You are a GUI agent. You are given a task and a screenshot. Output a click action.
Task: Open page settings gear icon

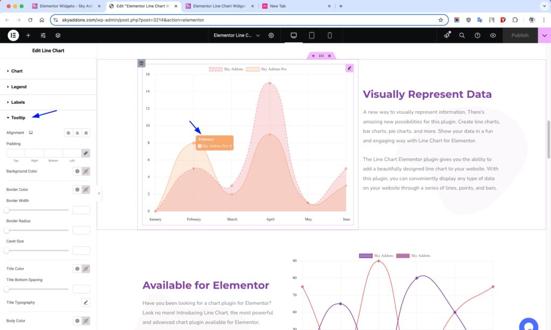[x=271, y=35]
